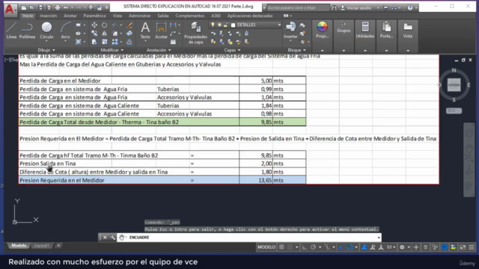This screenshot has width=479, height=269.
Task: Select the Polilínea draw tool
Action: pos(27,31)
